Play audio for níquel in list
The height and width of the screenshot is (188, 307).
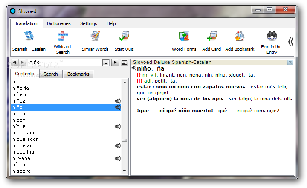(x=118, y=126)
